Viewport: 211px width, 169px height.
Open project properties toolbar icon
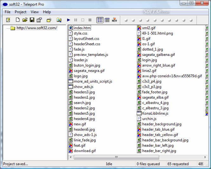coord(39,20)
